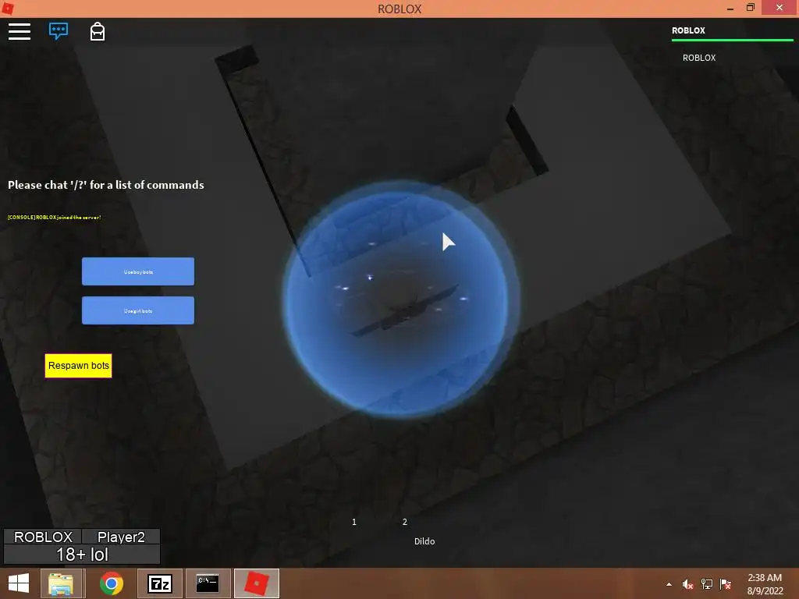The image size is (799, 599).
Task: Open the taskbar clock and date
Action: coord(765,584)
